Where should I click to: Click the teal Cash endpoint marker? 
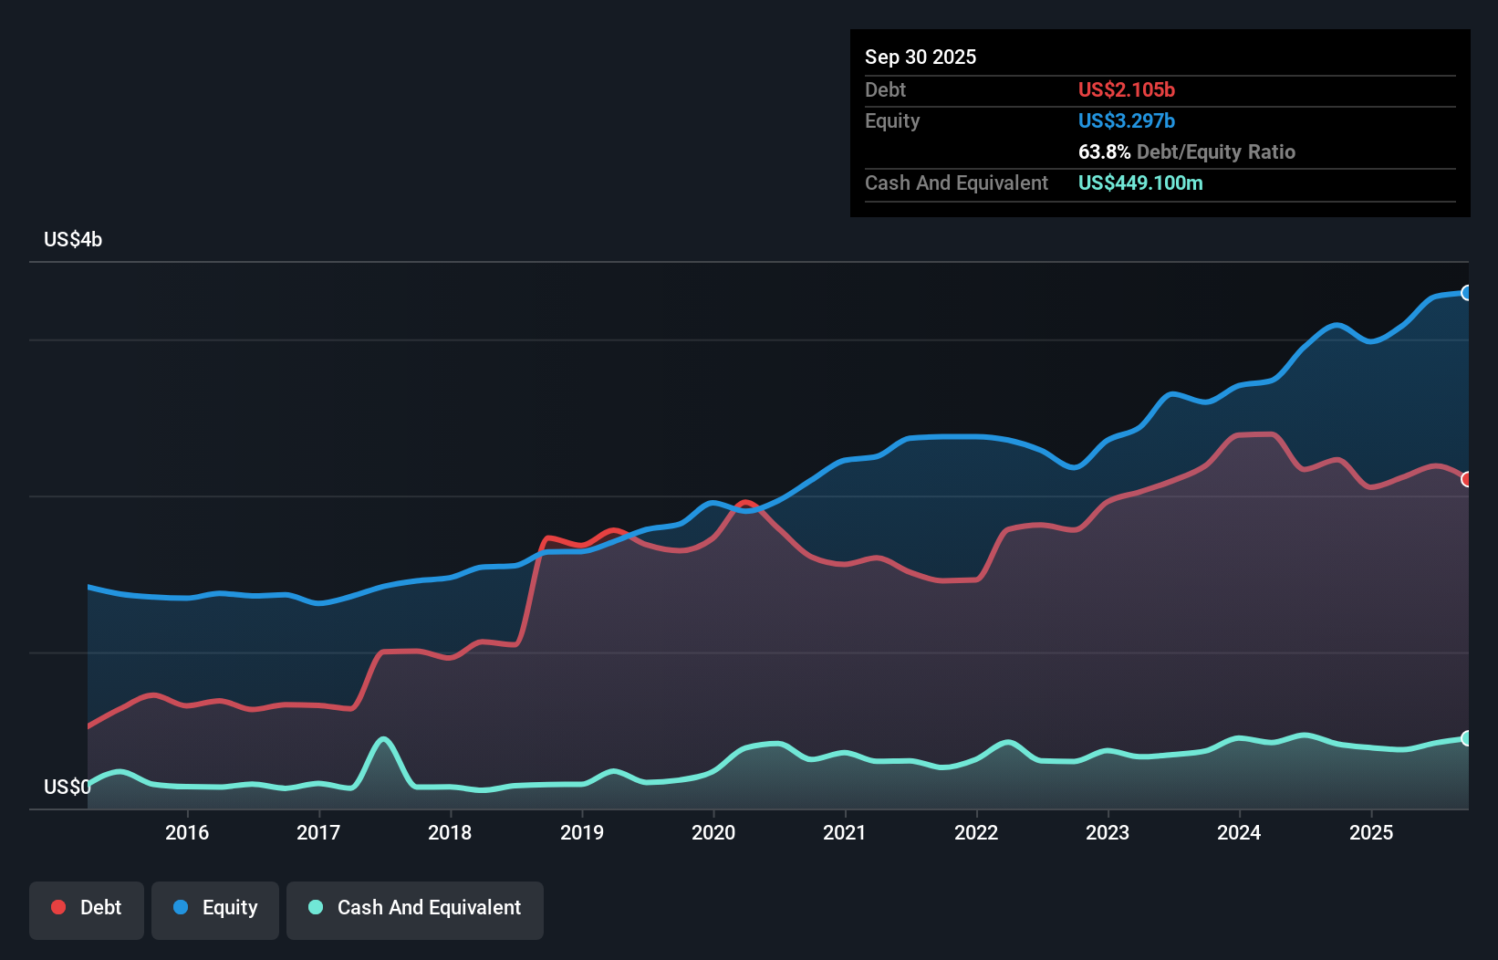coord(1467,738)
